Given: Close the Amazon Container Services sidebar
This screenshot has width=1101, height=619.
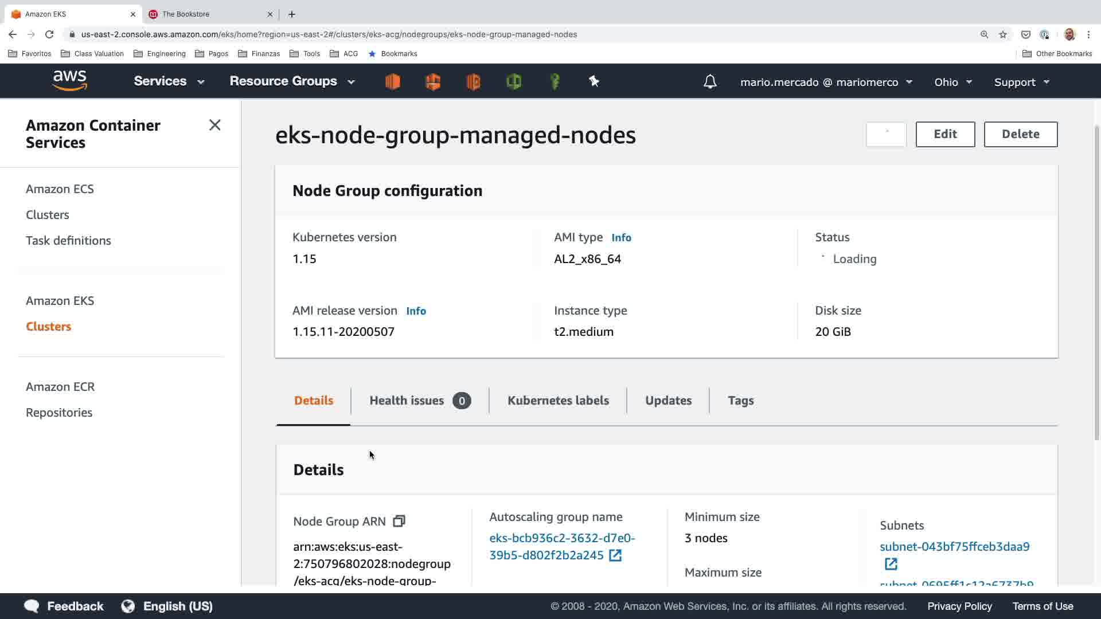Looking at the screenshot, I should [214, 125].
